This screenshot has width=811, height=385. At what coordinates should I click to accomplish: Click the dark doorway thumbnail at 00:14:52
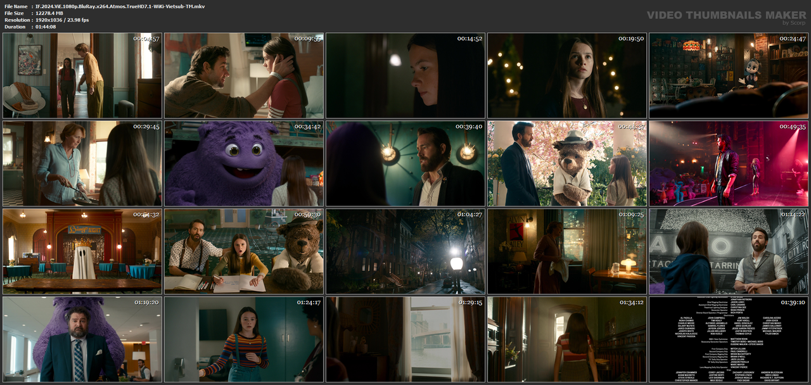(x=405, y=75)
